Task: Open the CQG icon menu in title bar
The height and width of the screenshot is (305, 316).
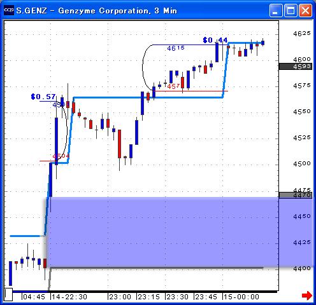Action: (x=9, y=10)
